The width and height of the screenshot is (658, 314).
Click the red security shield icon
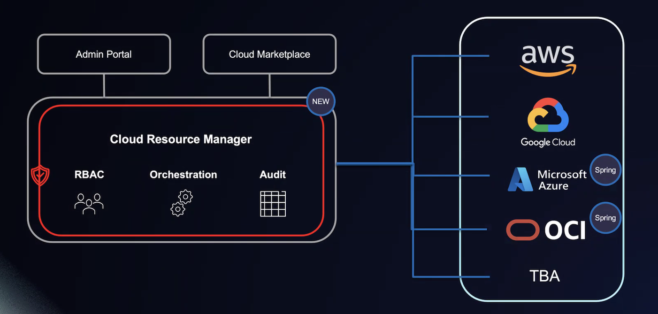tap(40, 176)
